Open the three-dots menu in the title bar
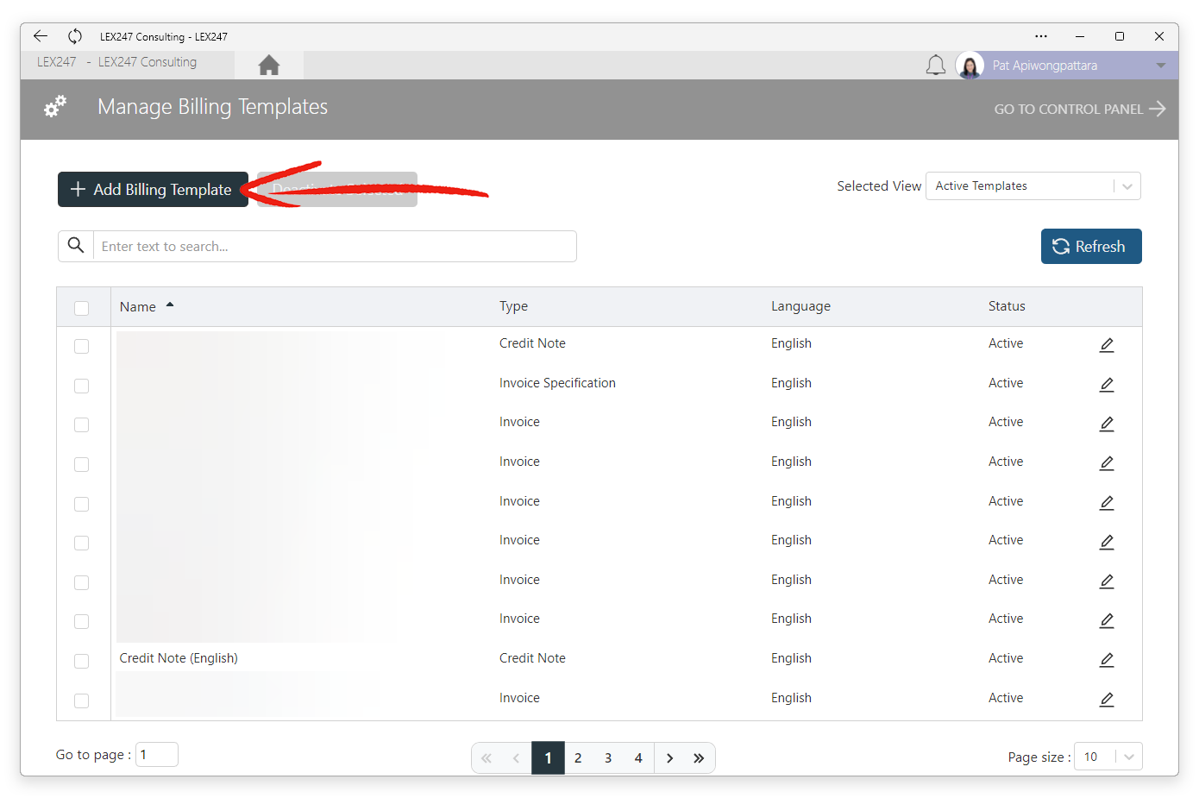Screen dimensions: 1199x798 [x=1041, y=36]
